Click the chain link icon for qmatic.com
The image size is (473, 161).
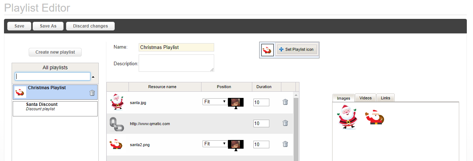point(117,124)
